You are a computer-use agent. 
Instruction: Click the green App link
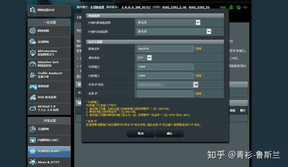click(223, 7)
